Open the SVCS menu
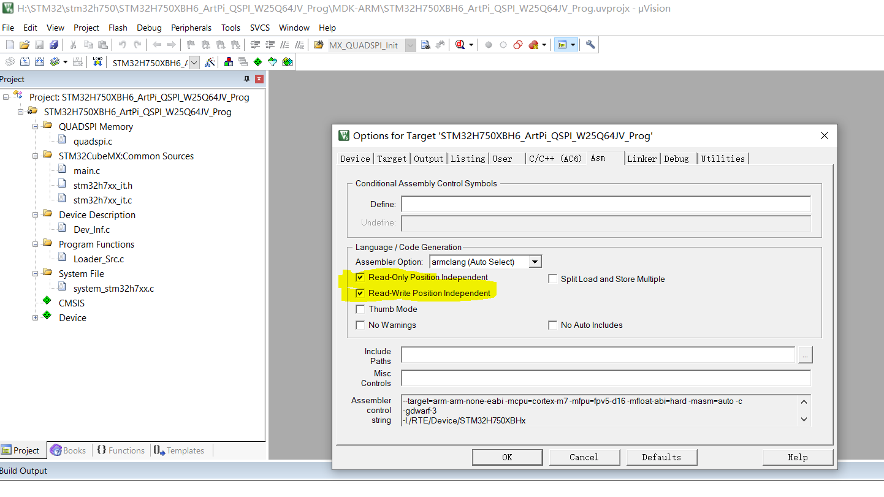Image resolution: width=884 pixels, height=497 pixels. pyautogui.click(x=260, y=28)
